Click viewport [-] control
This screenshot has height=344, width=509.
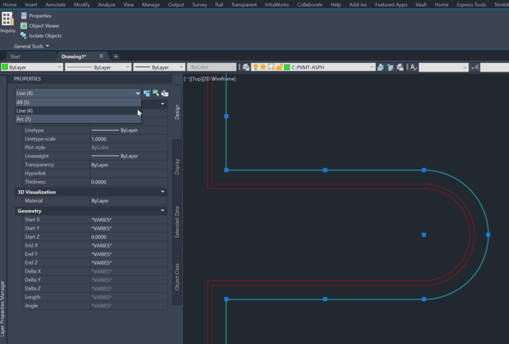point(187,79)
